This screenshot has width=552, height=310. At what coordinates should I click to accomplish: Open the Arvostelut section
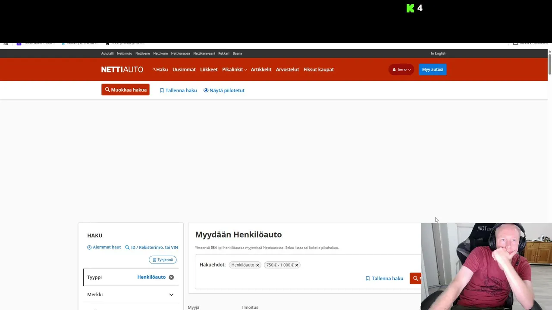(287, 69)
